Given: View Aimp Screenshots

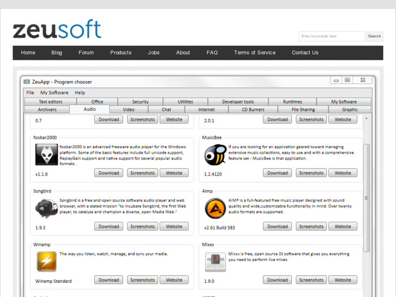Looking at the screenshot, I should pyautogui.click(x=311, y=227).
